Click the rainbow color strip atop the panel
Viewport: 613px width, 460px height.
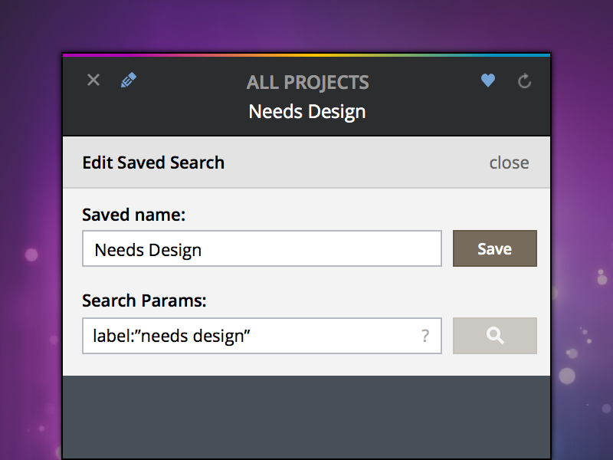click(306, 55)
